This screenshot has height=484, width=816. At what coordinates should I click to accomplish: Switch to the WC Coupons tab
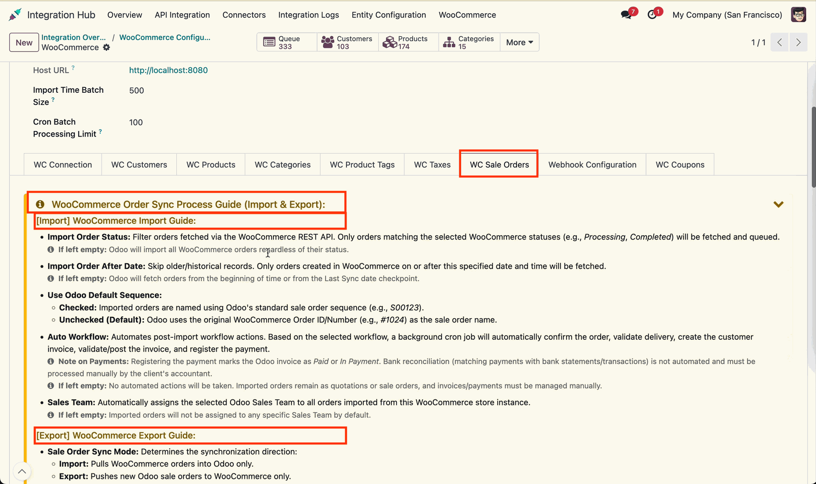click(680, 165)
